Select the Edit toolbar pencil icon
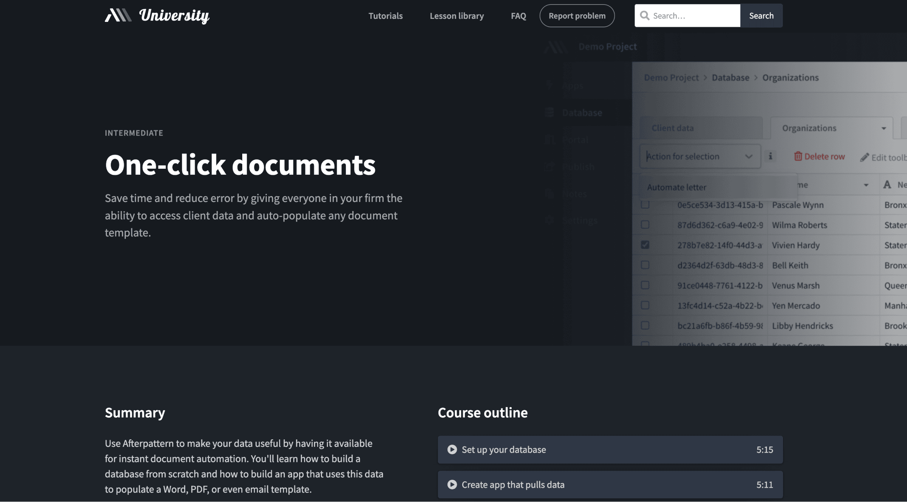The image size is (907, 502). [x=865, y=157]
